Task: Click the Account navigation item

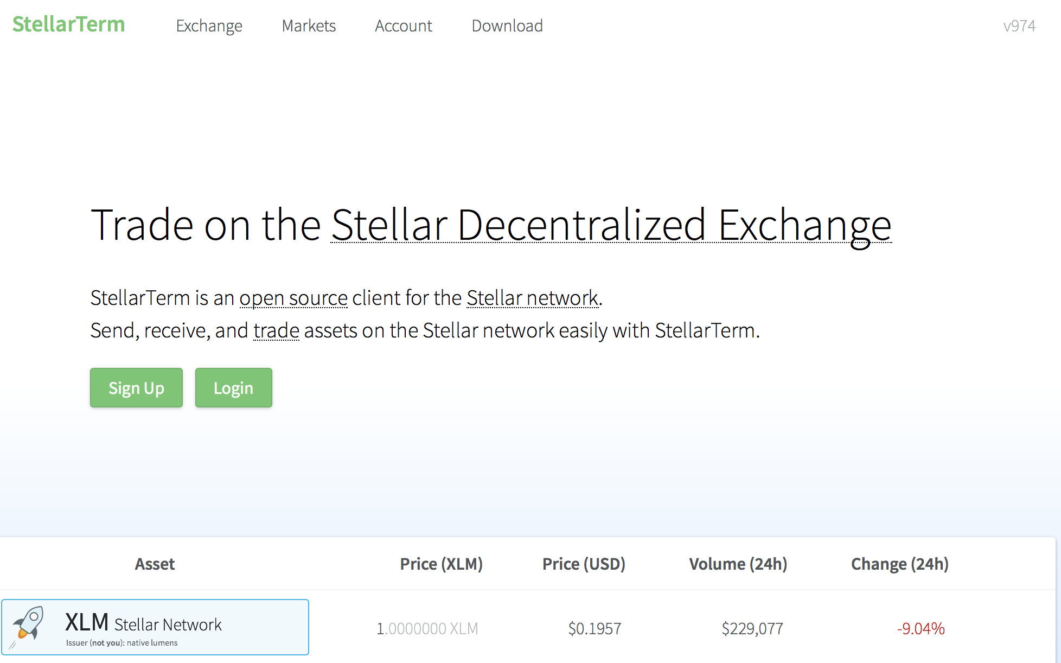Action: [404, 24]
